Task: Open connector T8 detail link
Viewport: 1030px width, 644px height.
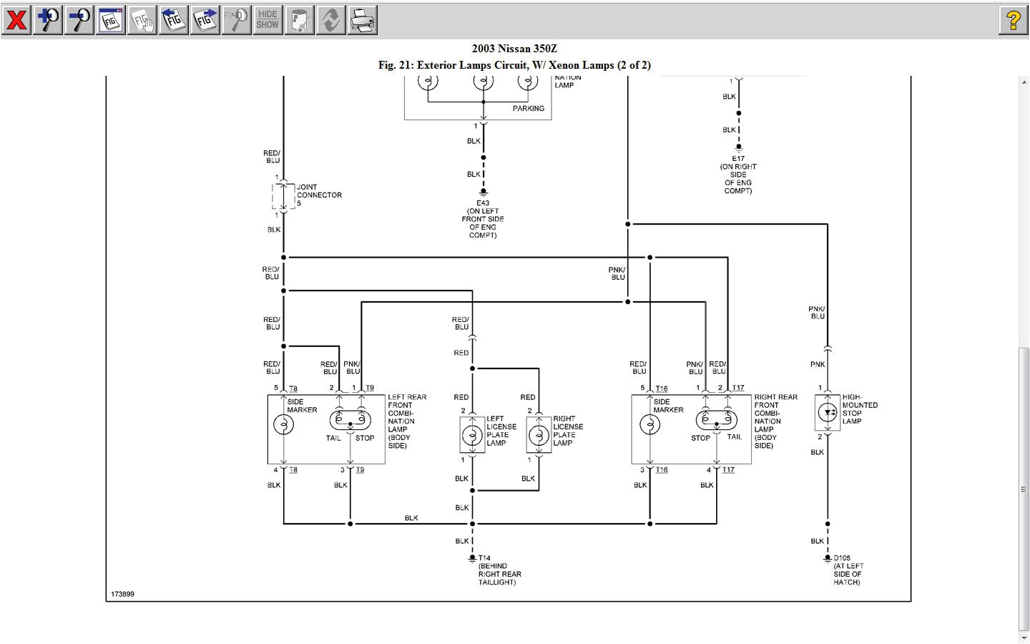Action: (293, 388)
